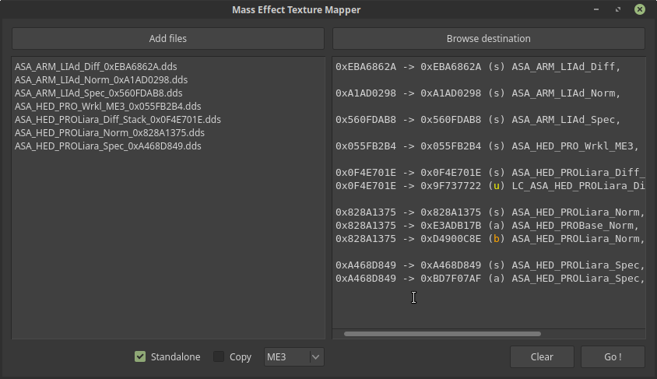The height and width of the screenshot is (379, 657).
Task: Click the Add files button
Action: [168, 39]
